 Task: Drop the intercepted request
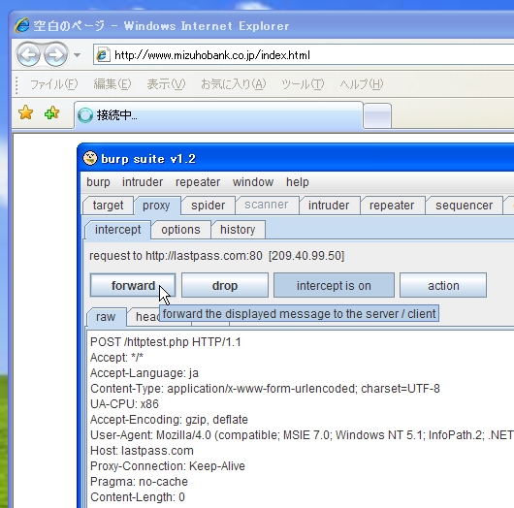pos(225,285)
